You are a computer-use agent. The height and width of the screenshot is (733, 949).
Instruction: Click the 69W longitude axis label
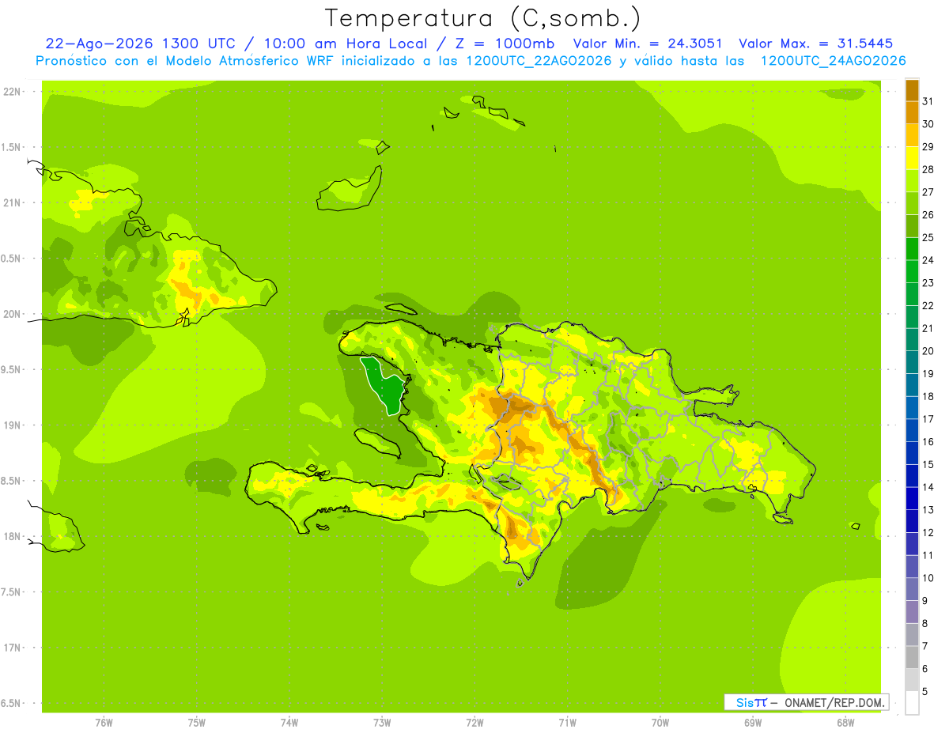coord(753,723)
